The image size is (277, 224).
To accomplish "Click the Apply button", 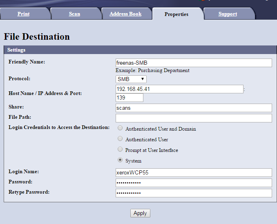I will point(140,213).
